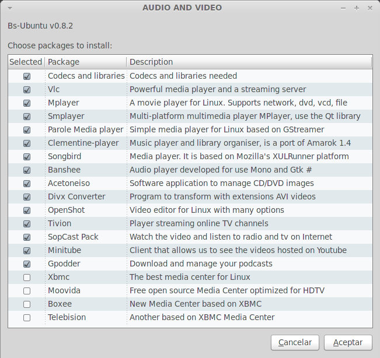The height and width of the screenshot is (358, 380).
Task: Select the 'Minitube' package name
Action: 64,250
